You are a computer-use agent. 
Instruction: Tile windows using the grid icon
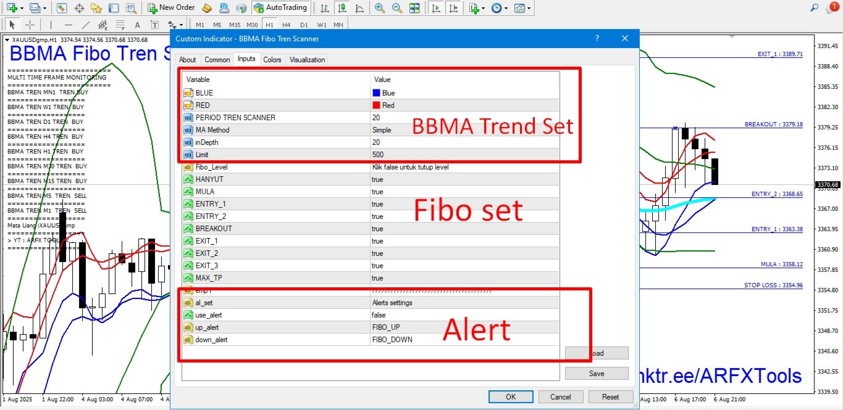pyautogui.click(x=414, y=8)
